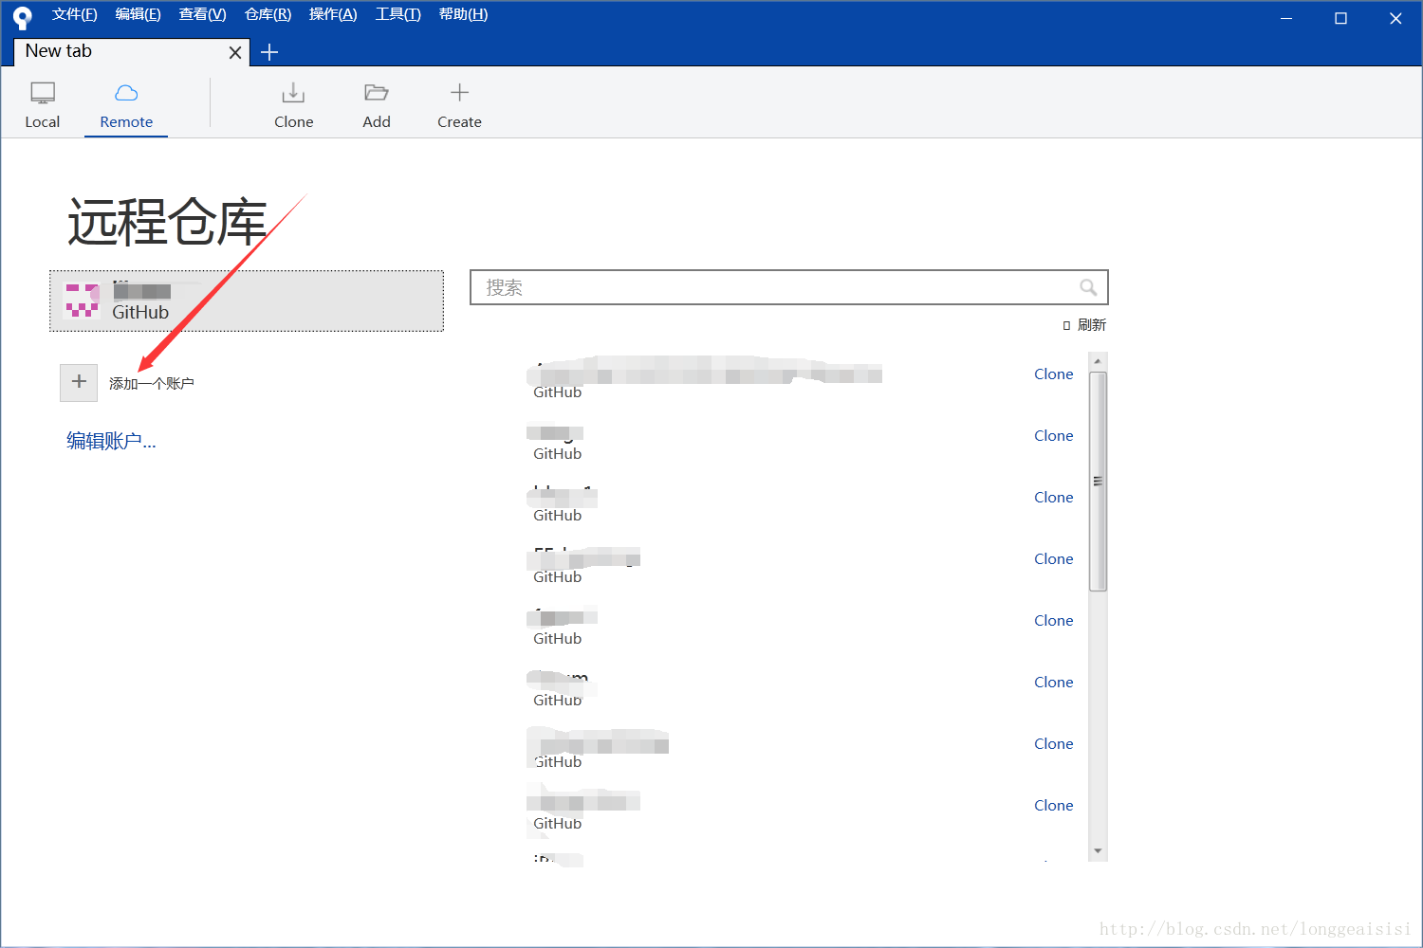Select the Remote cloud icon
The image size is (1423, 948).
[x=126, y=93]
